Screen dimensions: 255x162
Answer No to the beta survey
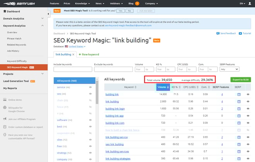click(129, 11)
